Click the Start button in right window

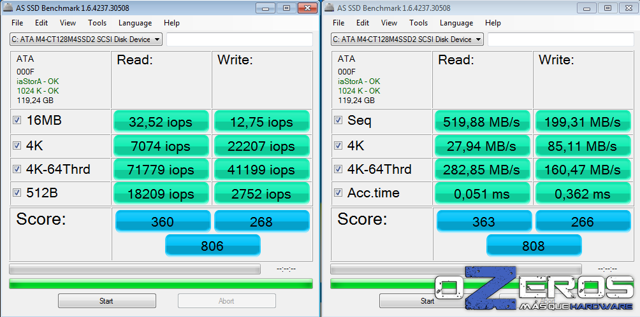click(427, 301)
